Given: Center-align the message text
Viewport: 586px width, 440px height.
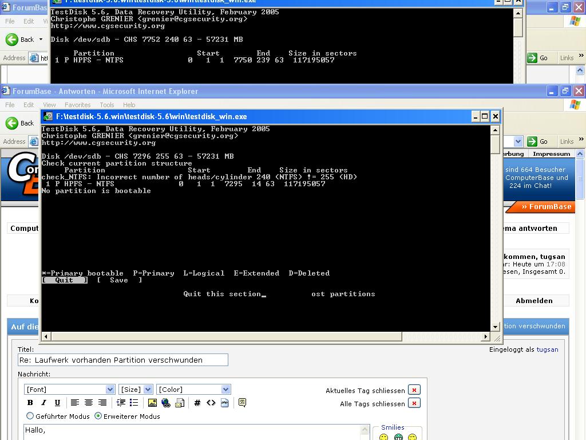Looking at the screenshot, I should point(89,403).
